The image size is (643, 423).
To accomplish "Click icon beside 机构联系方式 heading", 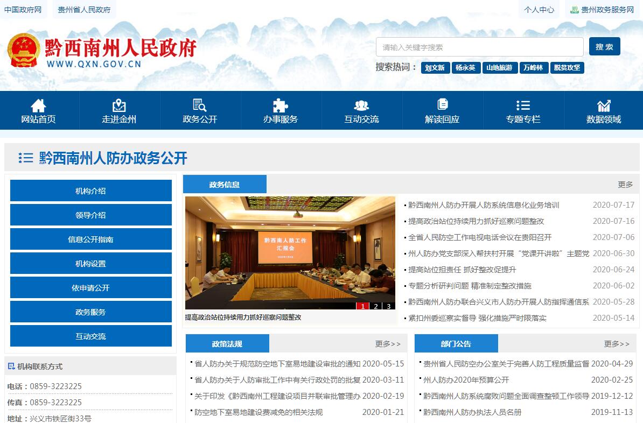I will tap(11, 366).
